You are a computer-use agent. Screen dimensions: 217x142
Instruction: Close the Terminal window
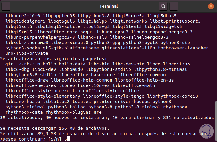pyautogui.click(x=210, y=6)
